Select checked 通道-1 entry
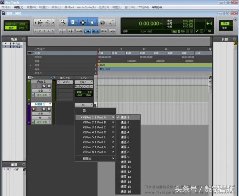This screenshot has height=196, width=239. [128, 117]
